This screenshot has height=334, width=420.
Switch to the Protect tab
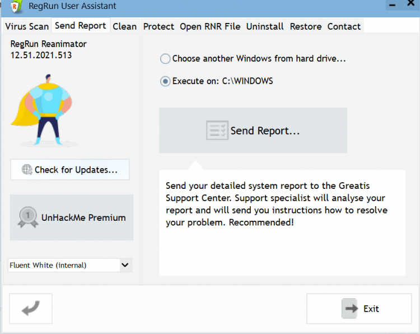click(158, 26)
